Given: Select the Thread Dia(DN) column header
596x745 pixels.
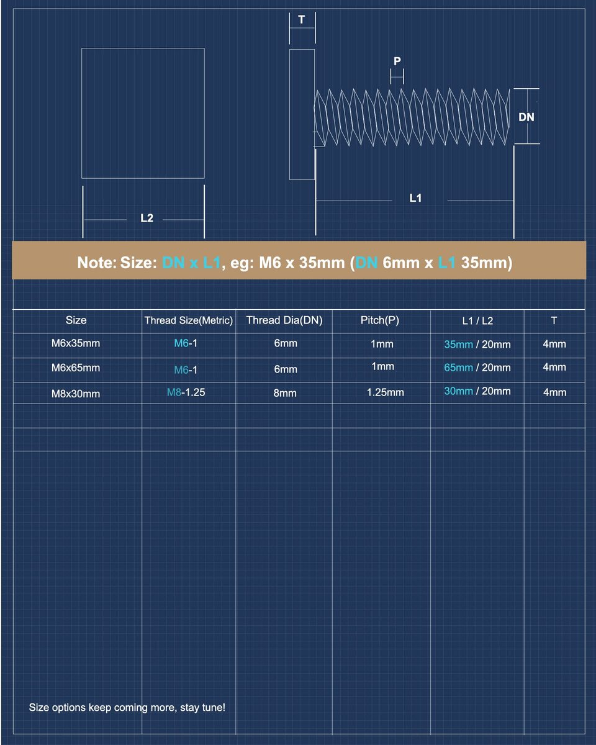Looking at the screenshot, I should tap(284, 320).
